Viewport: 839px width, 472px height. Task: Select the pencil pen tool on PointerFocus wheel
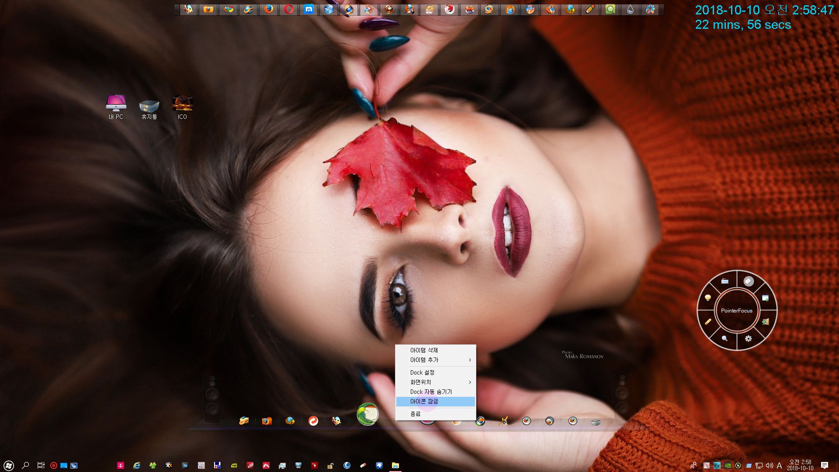point(708,322)
